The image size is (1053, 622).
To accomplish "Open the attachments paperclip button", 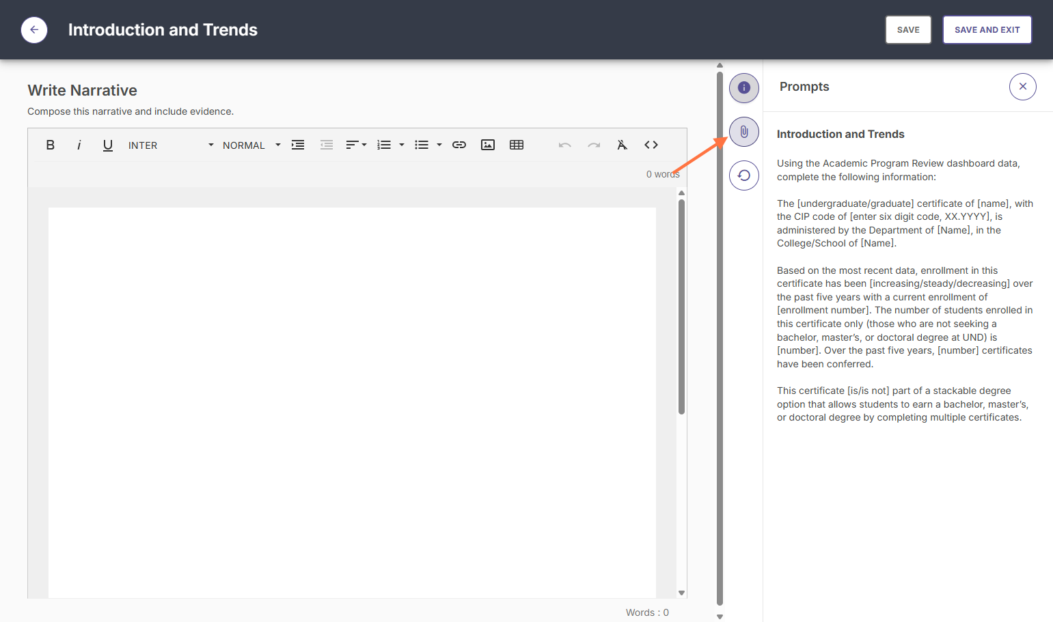I will 744,132.
